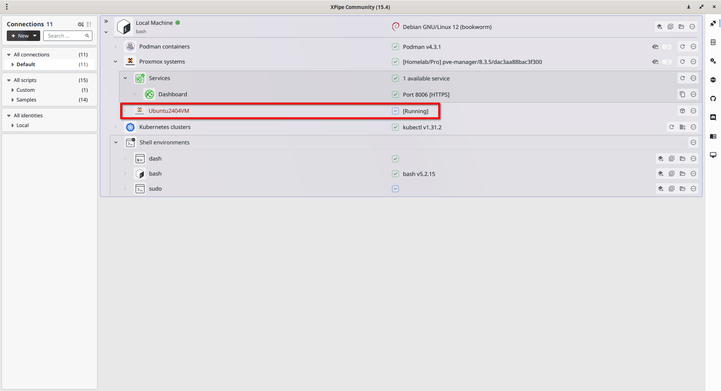The image size is (721, 391).
Task: Collapse the Proxmox systems tree
Action: (x=116, y=62)
